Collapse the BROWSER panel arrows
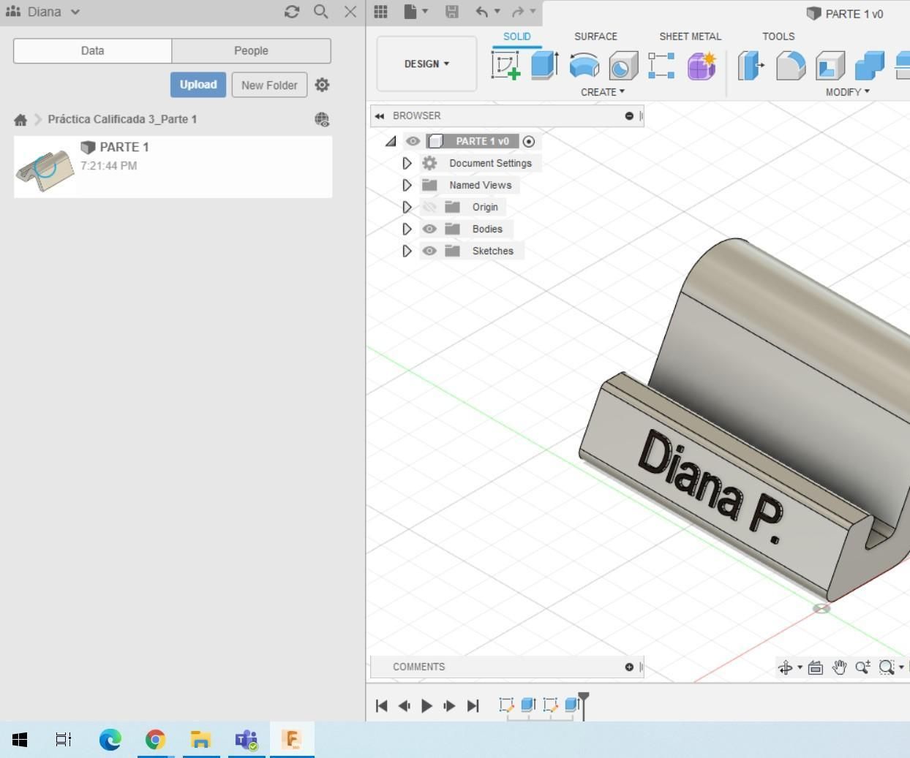 (x=379, y=115)
